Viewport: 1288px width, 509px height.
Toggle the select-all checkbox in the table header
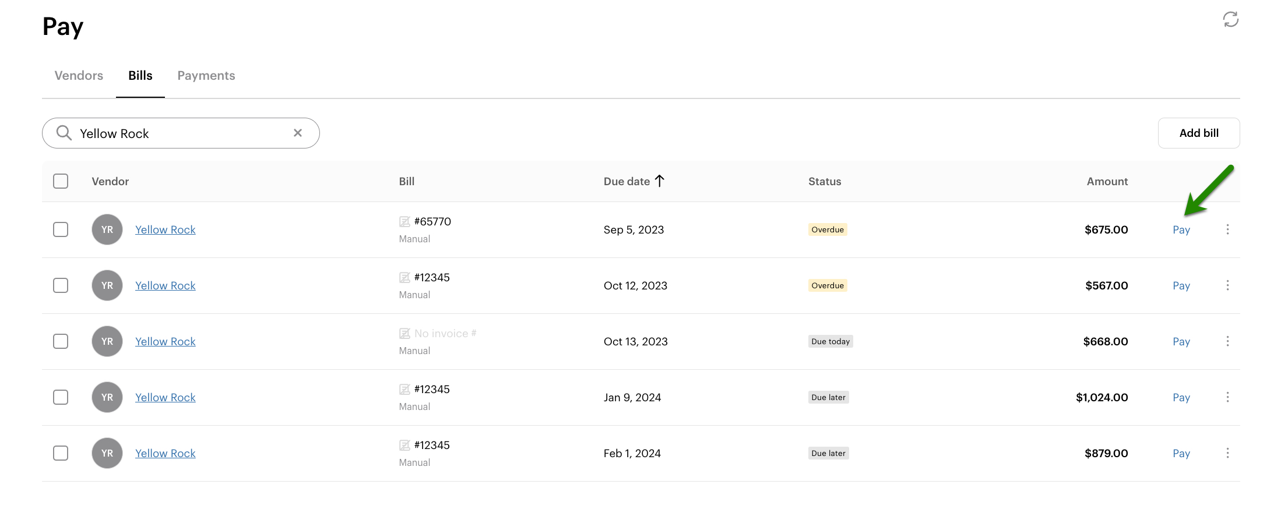point(61,181)
